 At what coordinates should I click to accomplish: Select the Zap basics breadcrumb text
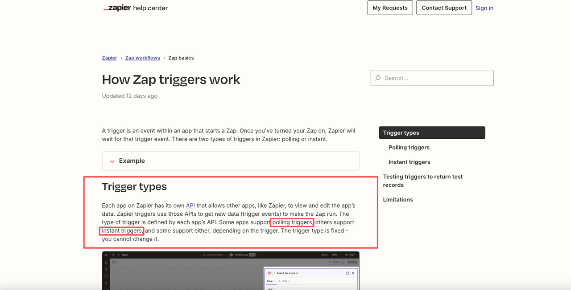coord(181,58)
